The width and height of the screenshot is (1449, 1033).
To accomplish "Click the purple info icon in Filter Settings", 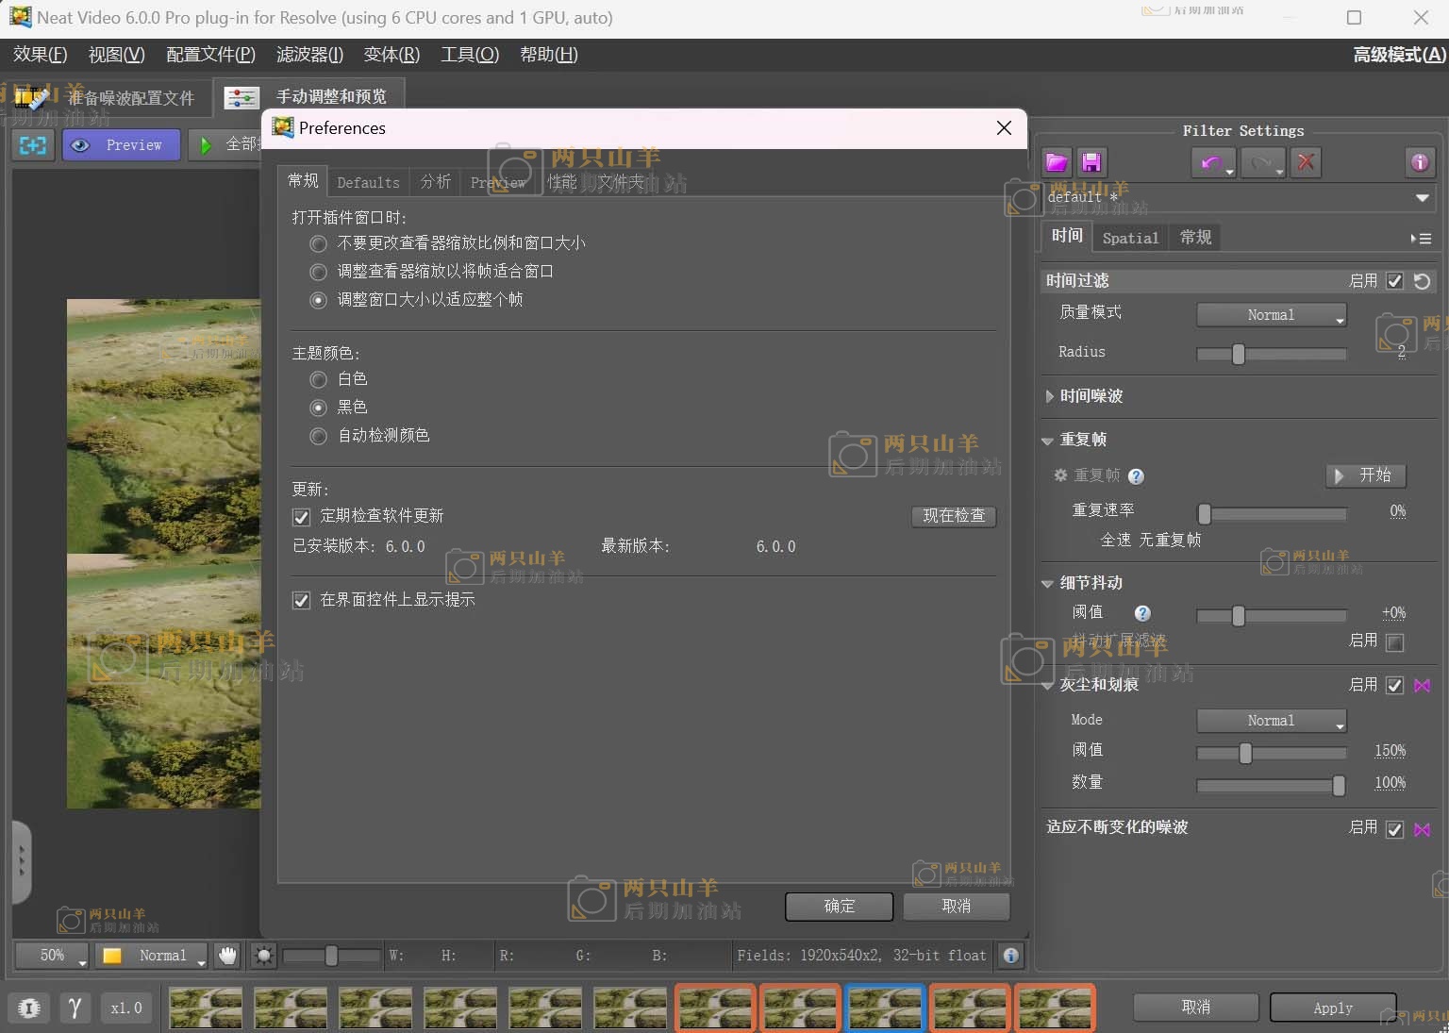I will click(x=1419, y=162).
